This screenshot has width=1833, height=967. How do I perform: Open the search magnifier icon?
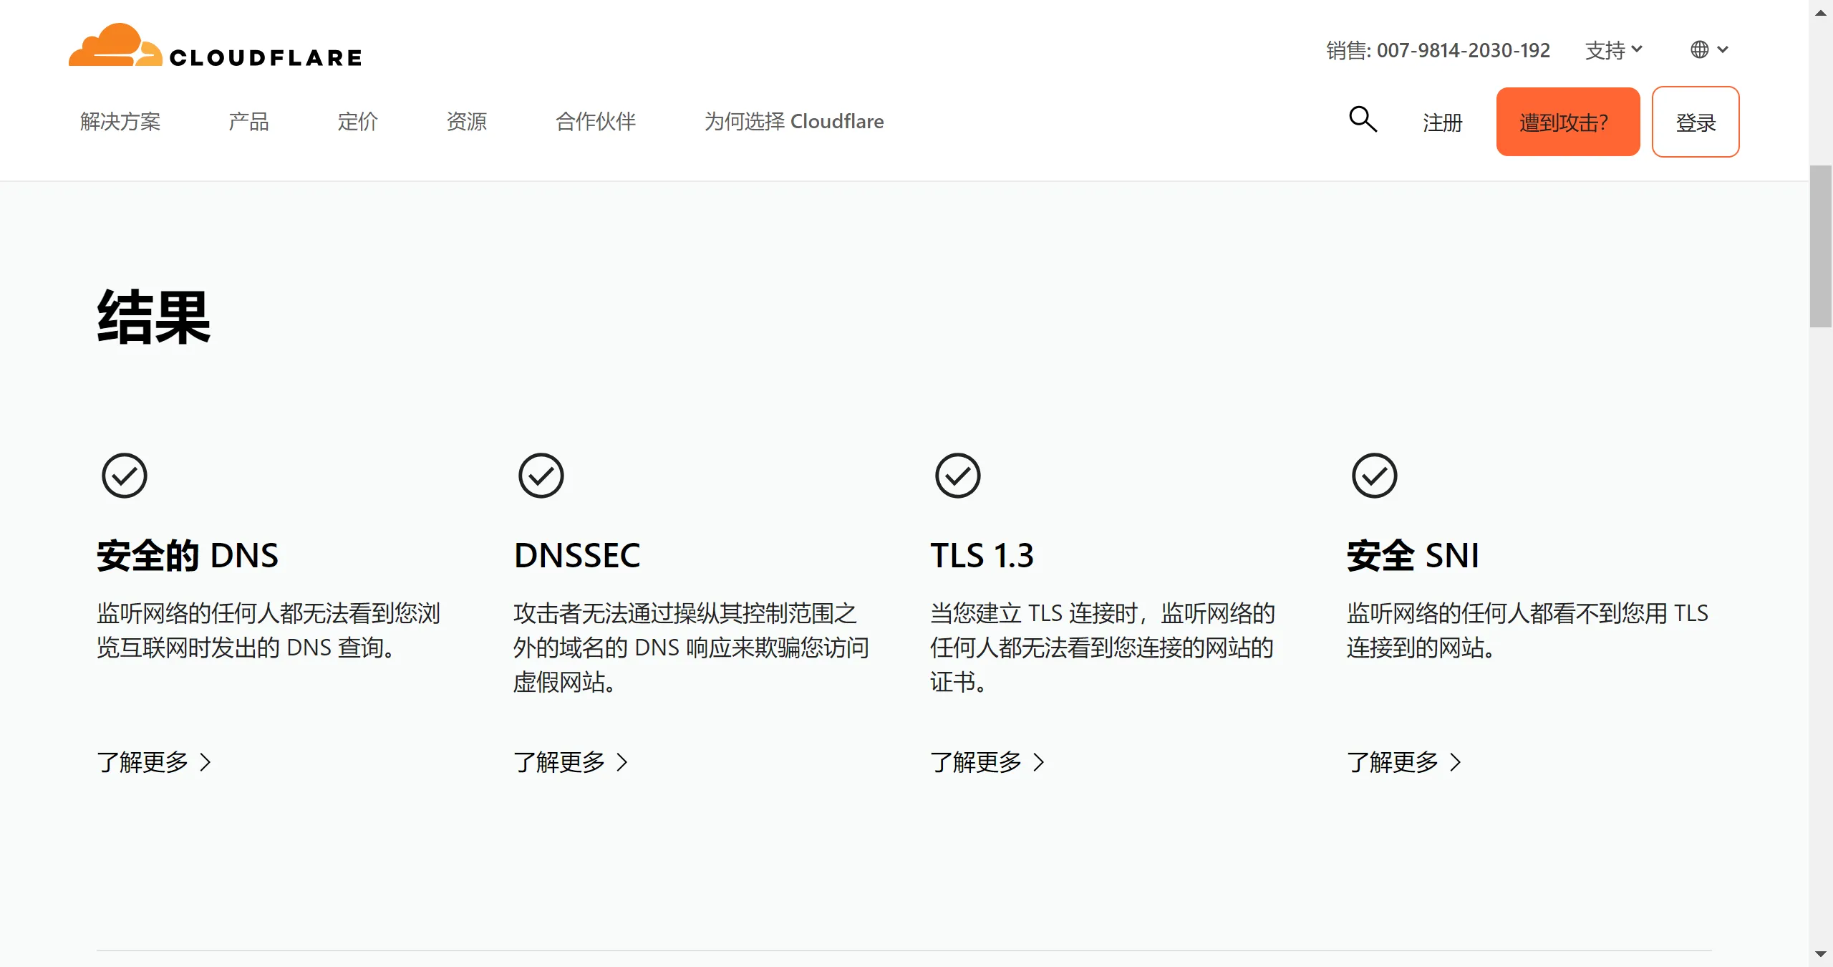[x=1363, y=120]
